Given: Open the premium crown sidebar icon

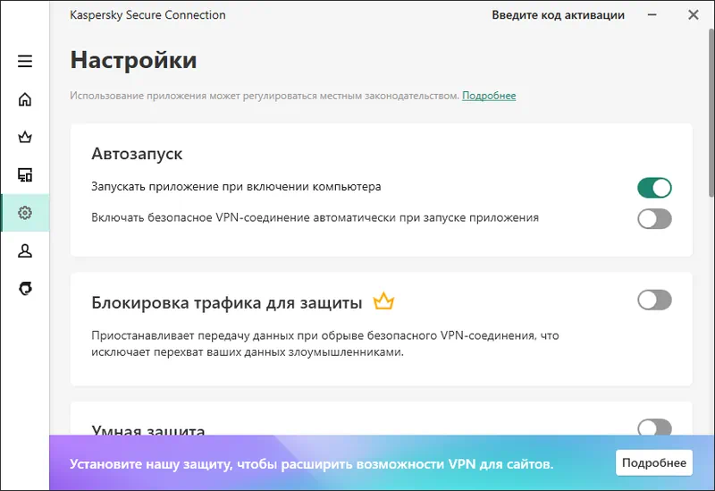Looking at the screenshot, I should coord(25,137).
